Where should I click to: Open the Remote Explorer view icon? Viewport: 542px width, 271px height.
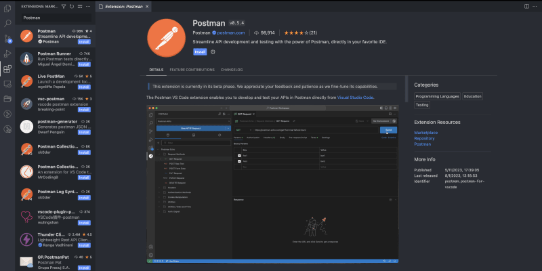[7, 83]
